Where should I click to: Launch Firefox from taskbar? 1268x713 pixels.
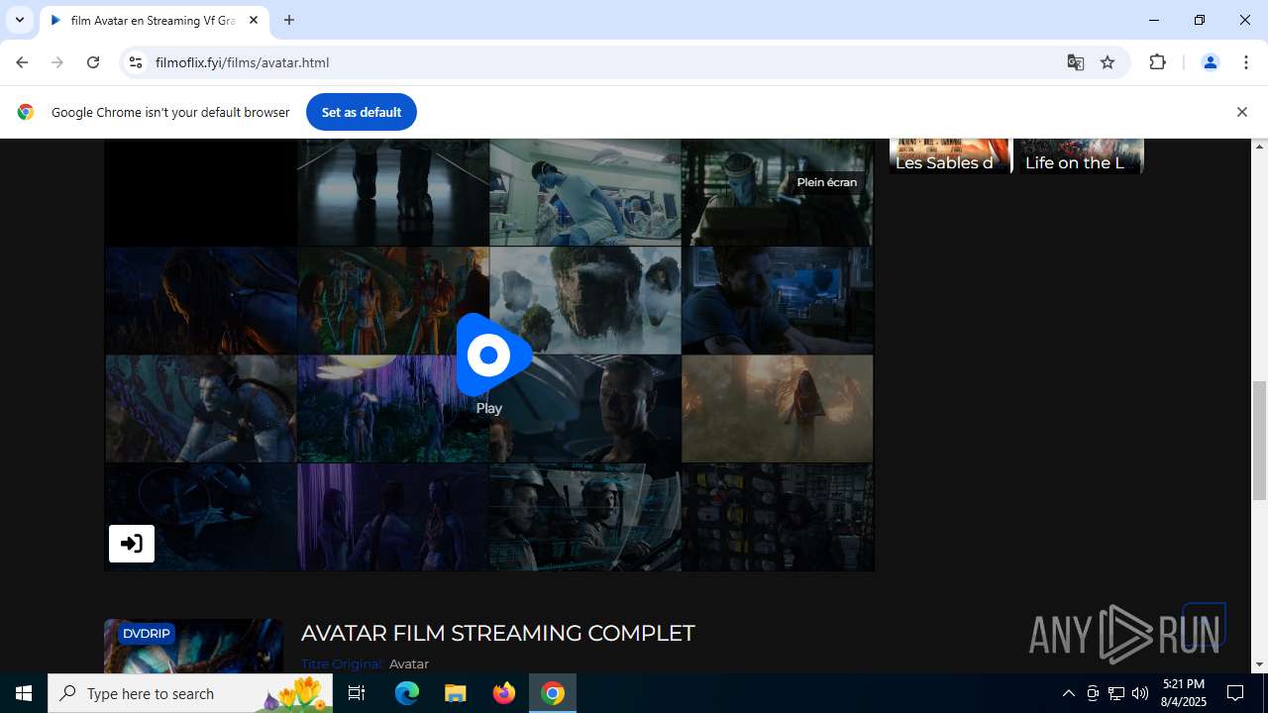point(504,693)
